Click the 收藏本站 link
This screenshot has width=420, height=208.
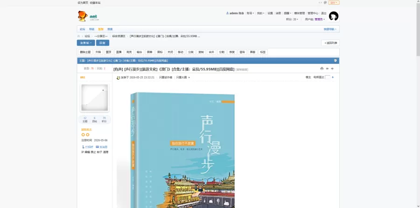95,3
